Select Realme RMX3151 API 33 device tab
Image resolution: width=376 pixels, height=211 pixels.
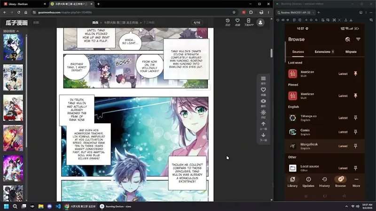296,13
